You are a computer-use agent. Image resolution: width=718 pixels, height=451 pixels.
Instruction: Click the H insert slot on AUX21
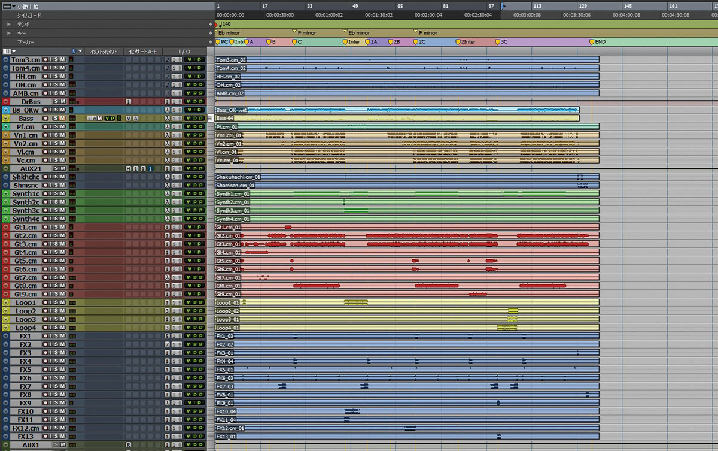point(128,169)
